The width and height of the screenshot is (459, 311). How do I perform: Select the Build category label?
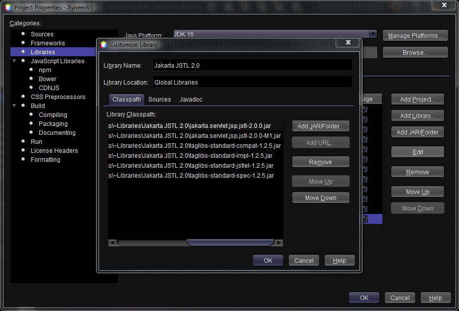38,106
